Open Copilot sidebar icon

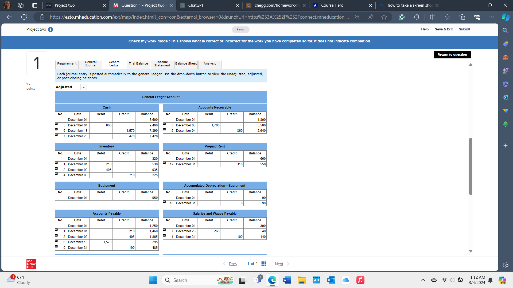pos(505,17)
